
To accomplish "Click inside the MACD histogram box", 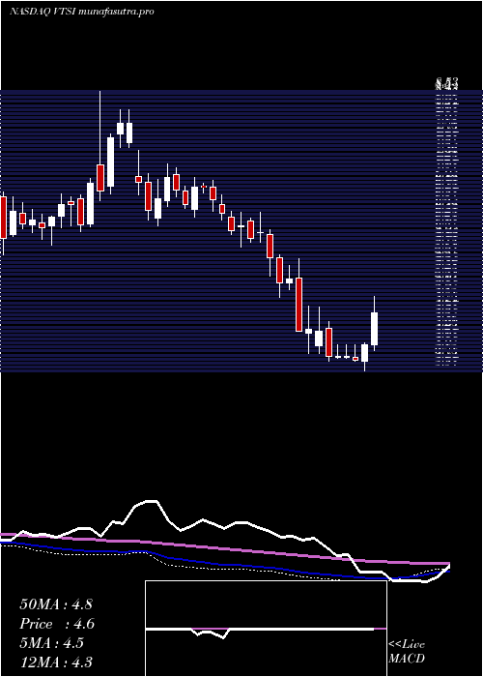I will (266, 629).
